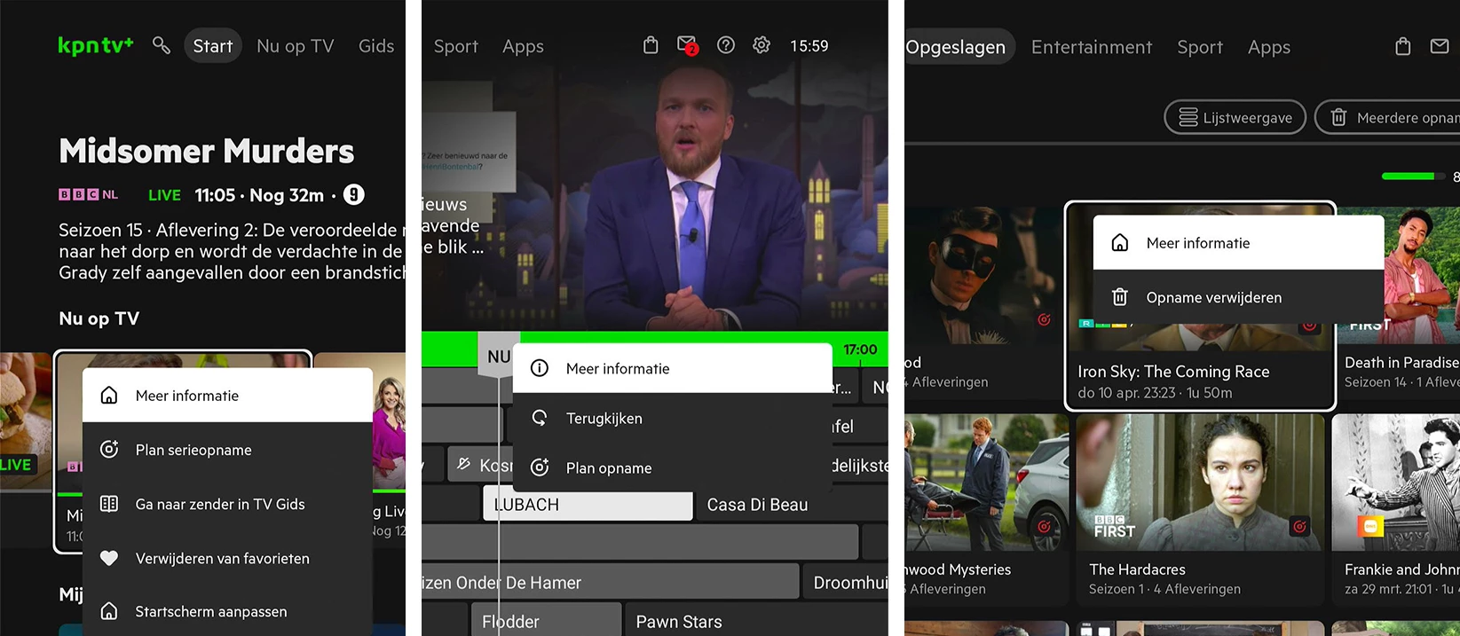Select Droomhuis program in guide
Image resolution: width=1460 pixels, height=636 pixels.
pyautogui.click(x=846, y=583)
